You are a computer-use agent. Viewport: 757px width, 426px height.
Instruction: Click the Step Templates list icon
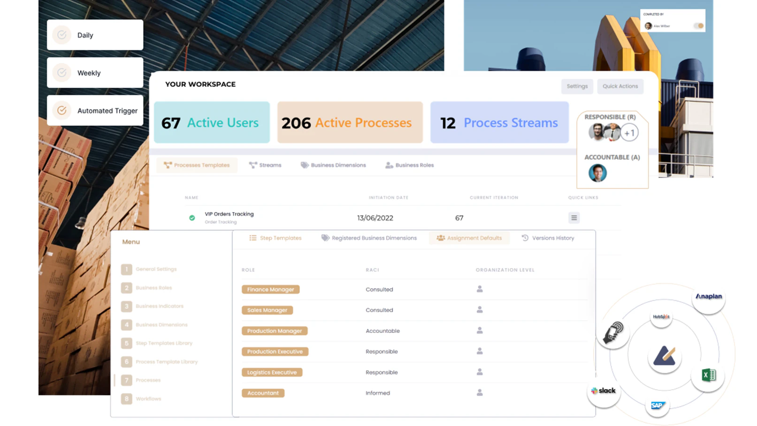252,238
